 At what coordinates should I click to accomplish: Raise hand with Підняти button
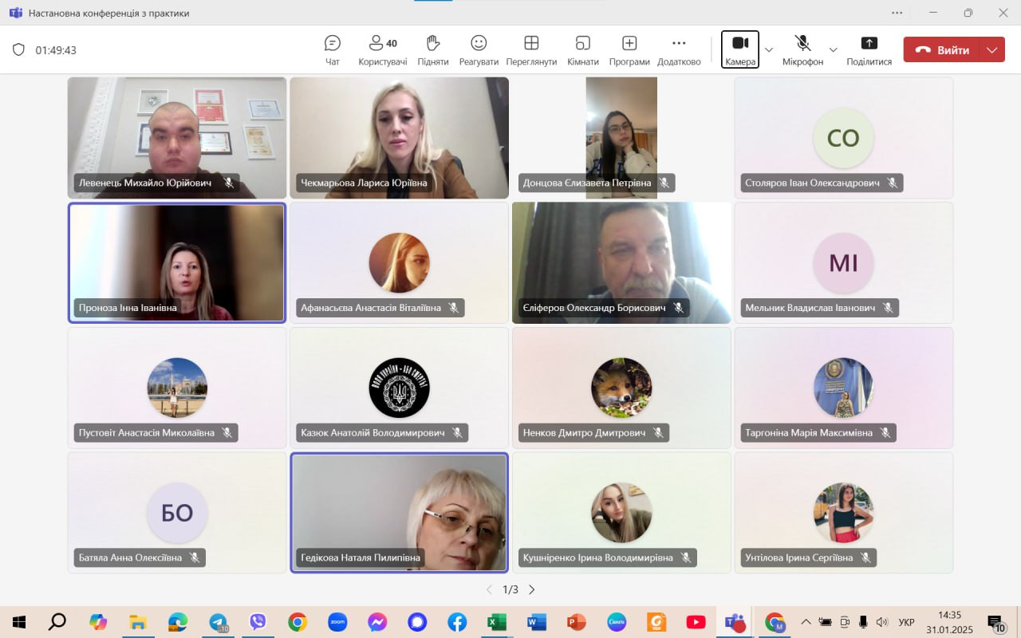click(433, 50)
